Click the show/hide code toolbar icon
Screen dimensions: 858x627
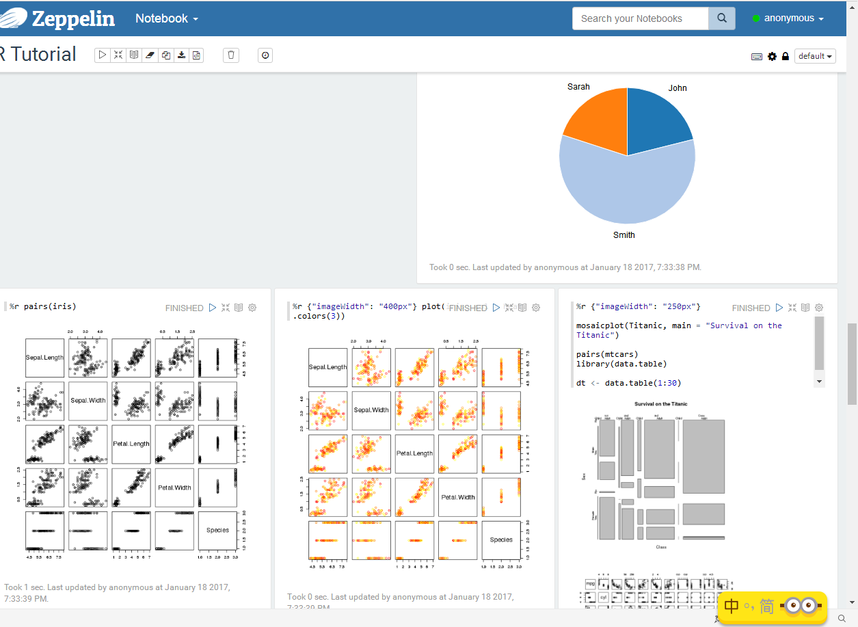117,55
